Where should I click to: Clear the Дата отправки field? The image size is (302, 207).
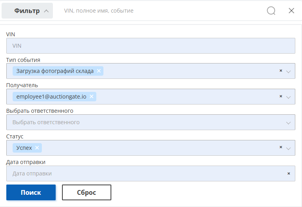[289, 173]
